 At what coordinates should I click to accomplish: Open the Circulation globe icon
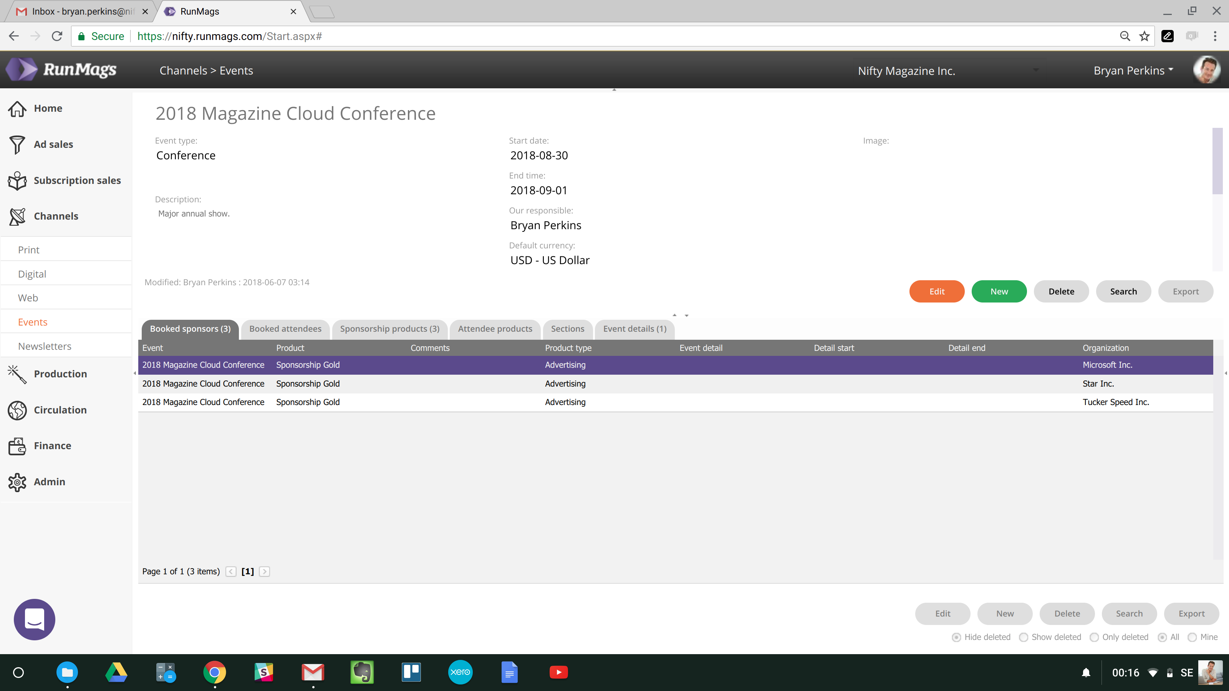click(x=17, y=410)
